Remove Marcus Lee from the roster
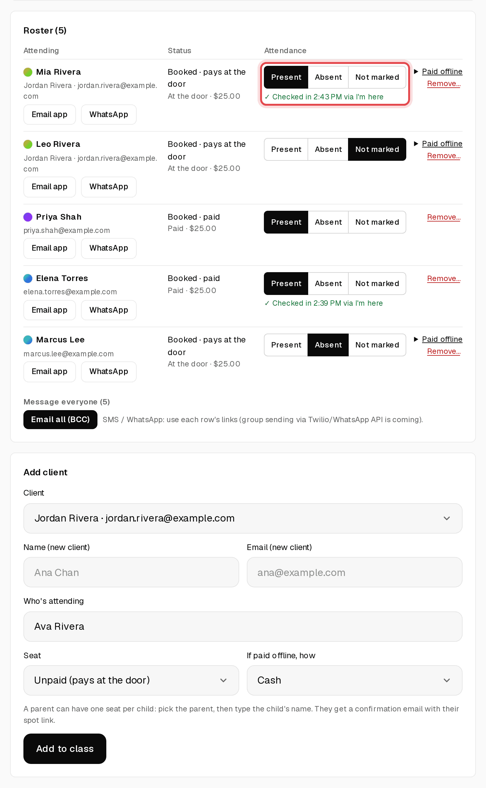The image size is (486, 788). pyautogui.click(x=444, y=351)
